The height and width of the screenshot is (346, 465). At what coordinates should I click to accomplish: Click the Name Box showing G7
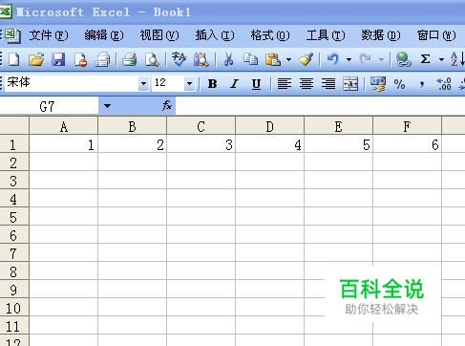(49, 106)
